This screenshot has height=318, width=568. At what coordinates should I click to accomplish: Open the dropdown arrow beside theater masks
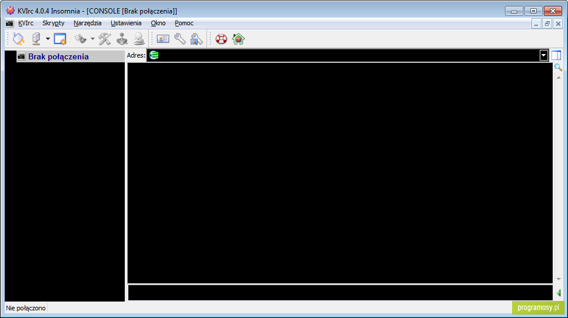[92, 39]
